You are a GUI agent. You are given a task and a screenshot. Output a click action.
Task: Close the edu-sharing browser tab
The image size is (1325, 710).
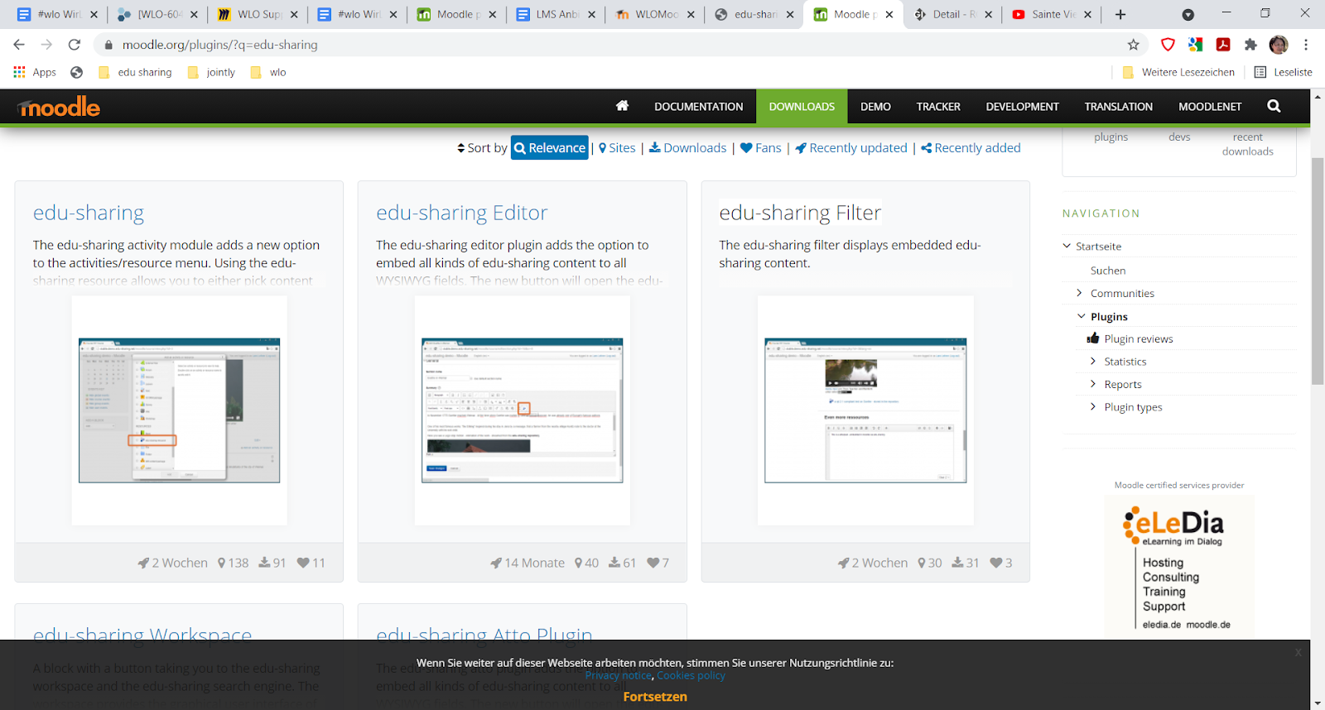790,14
